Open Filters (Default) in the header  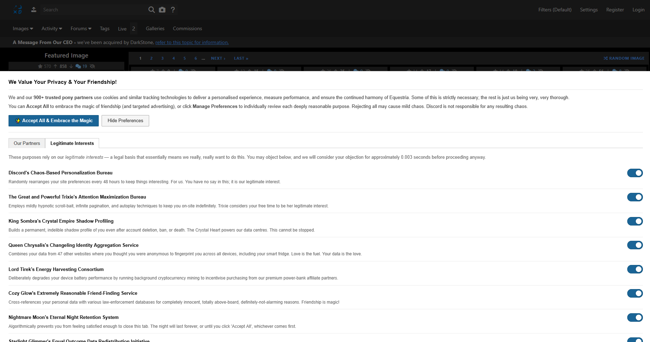pos(555,10)
